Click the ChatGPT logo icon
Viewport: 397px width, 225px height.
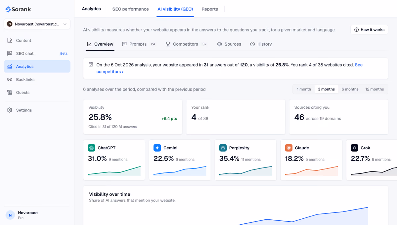(92, 148)
